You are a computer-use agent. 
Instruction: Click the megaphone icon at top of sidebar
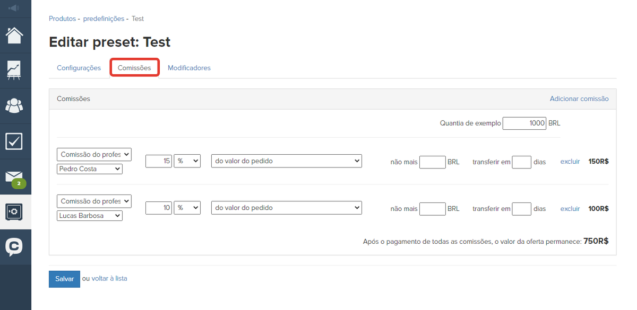(14, 8)
